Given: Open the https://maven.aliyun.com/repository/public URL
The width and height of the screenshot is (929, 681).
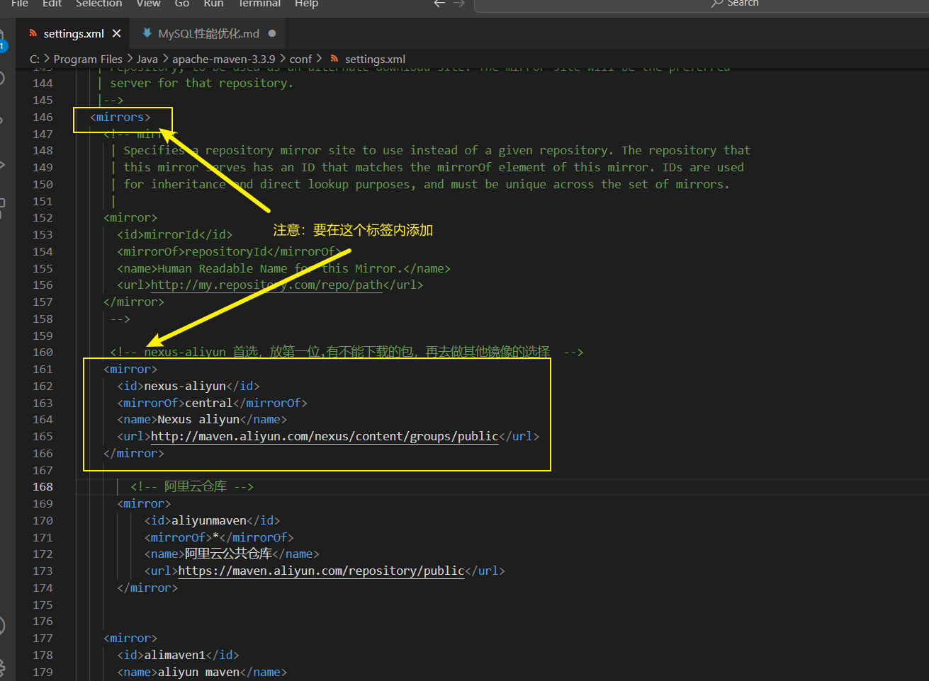Looking at the screenshot, I should [321, 571].
